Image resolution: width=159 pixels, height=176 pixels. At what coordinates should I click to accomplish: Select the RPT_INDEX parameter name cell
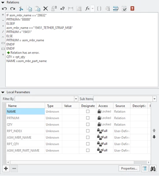tap(25, 131)
